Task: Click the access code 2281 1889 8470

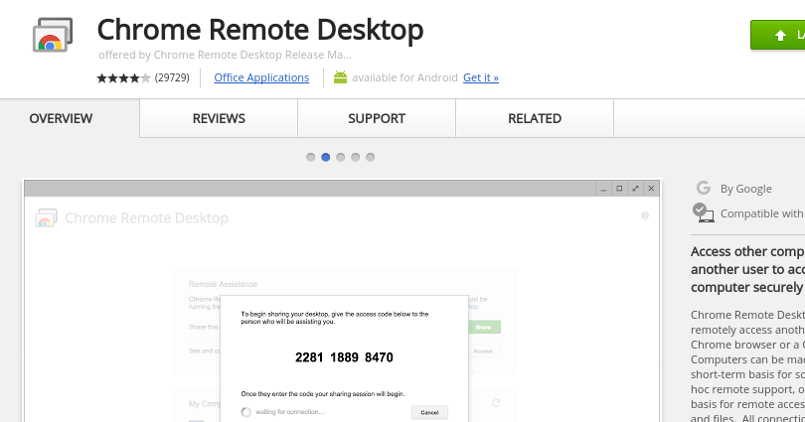Action: point(344,357)
